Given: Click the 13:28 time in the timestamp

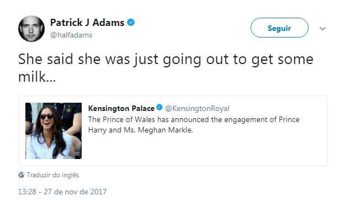Looking at the screenshot, I should click(27, 192).
